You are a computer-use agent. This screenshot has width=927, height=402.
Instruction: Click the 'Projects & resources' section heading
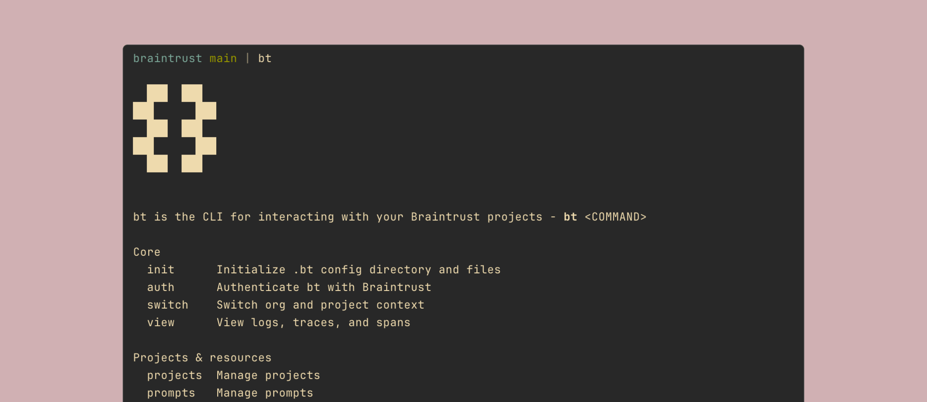point(202,358)
